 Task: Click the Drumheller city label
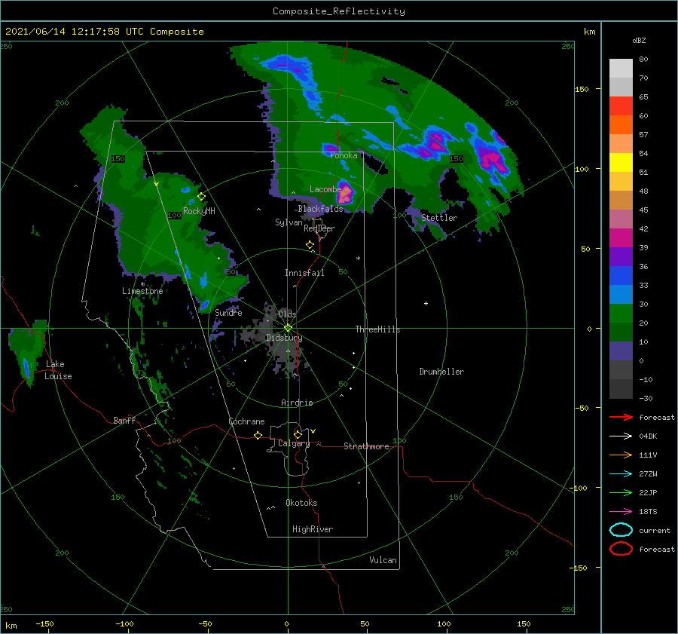441,372
